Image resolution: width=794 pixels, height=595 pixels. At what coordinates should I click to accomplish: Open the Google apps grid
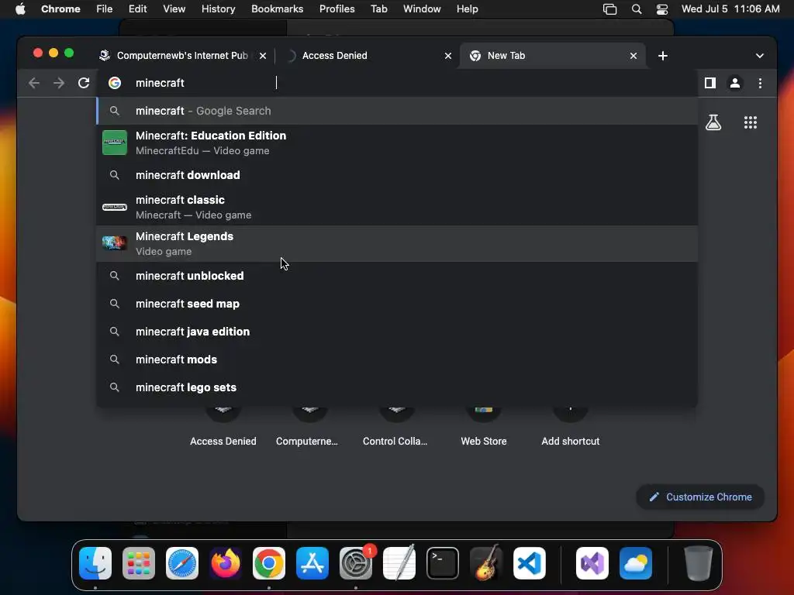tap(751, 122)
